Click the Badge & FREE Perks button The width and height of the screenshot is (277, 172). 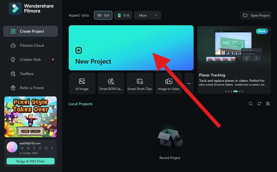[x=31, y=161]
